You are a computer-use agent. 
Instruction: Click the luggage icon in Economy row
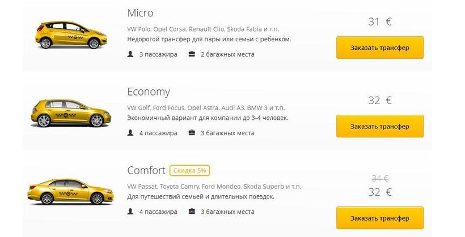click(x=192, y=133)
